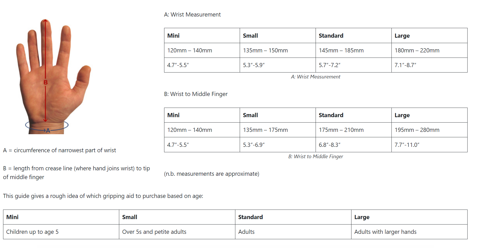Click the 5.3"-6.9" Small length cell

coord(254,145)
